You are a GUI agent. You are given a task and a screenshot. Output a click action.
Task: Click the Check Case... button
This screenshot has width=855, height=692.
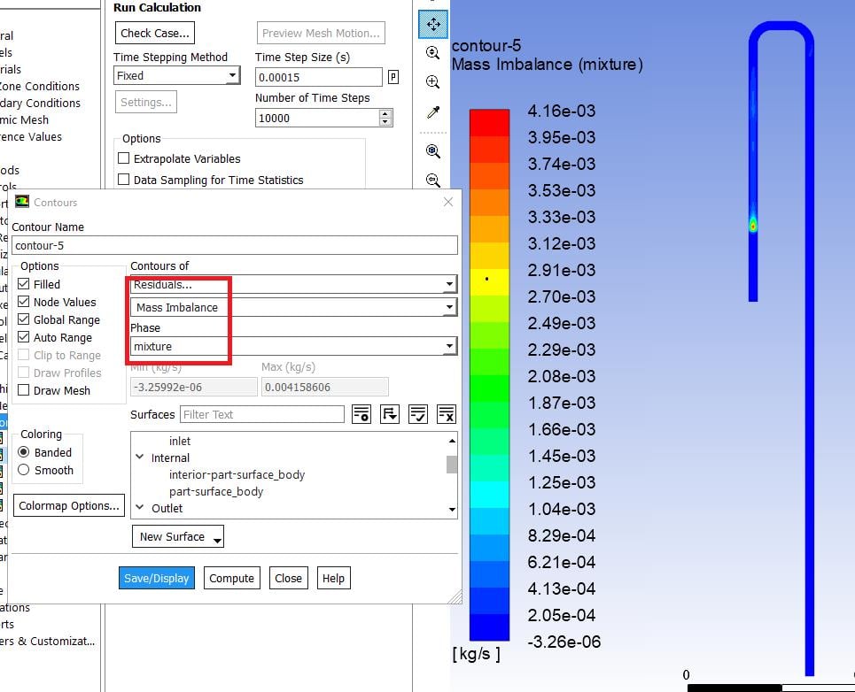(155, 34)
